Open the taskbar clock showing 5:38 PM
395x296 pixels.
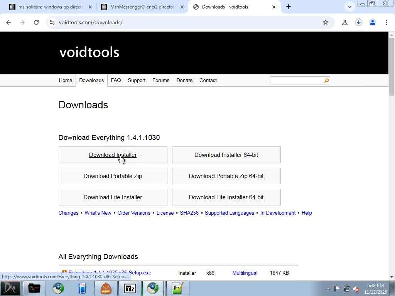pyautogui.click(x=375, y=289)
